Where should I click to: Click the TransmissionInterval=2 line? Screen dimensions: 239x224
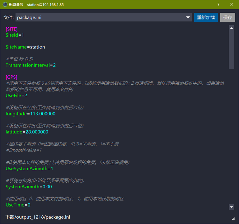30,65
